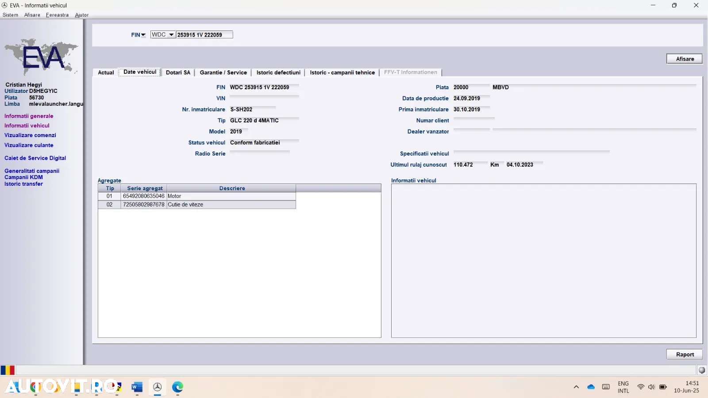Click the MBVD market text
The image size is (708, 398).
click(x=500, y=88)
